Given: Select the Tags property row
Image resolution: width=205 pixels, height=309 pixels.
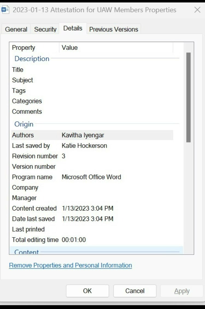Looking at the screenshot, I should [92, 91].
